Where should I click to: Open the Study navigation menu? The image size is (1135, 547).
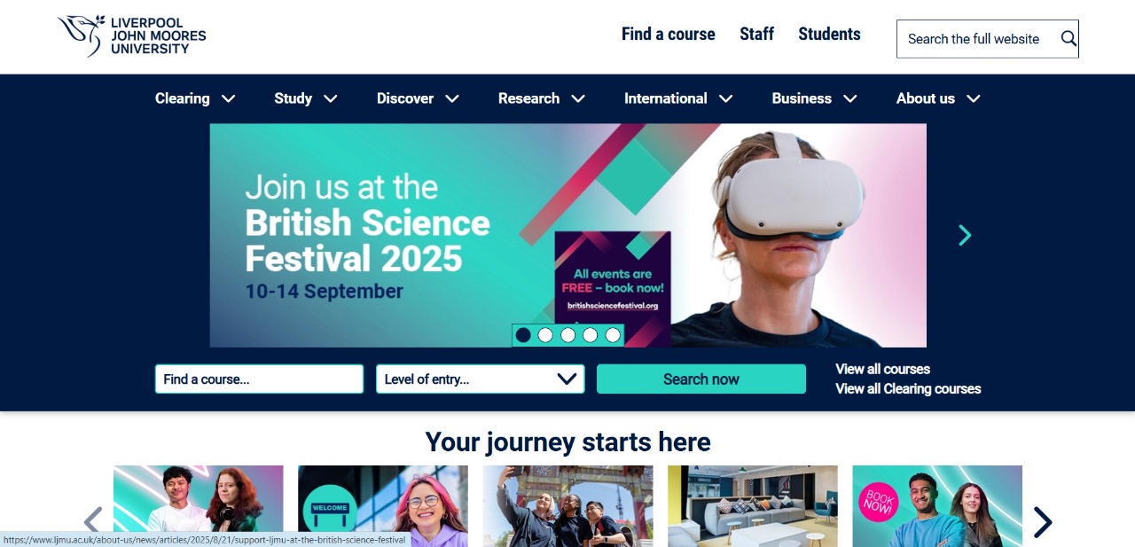coord(306,98)
